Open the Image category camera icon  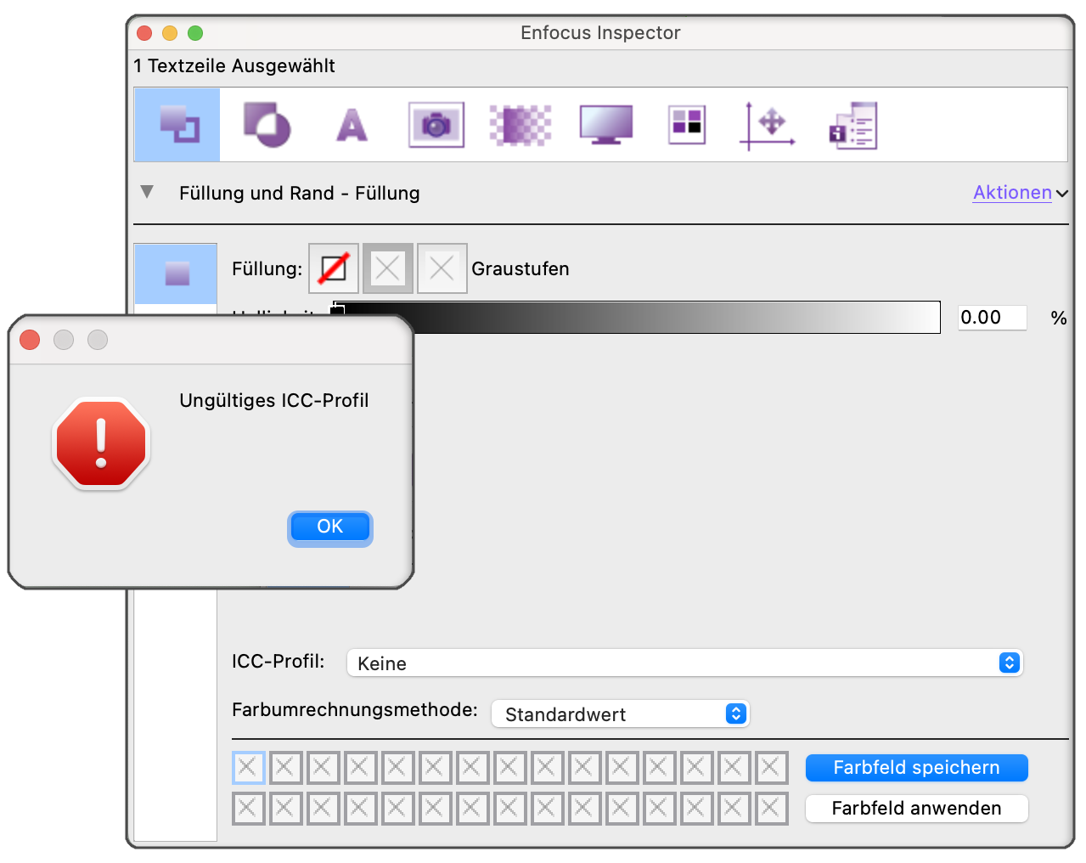coord(436,126)
